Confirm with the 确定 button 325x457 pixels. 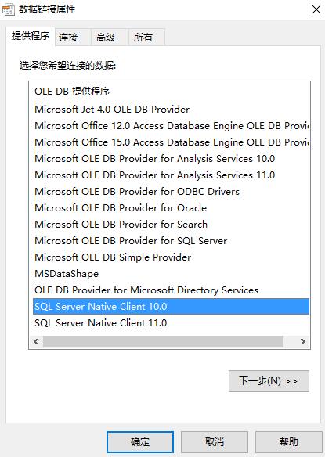(x=140, y=442)
